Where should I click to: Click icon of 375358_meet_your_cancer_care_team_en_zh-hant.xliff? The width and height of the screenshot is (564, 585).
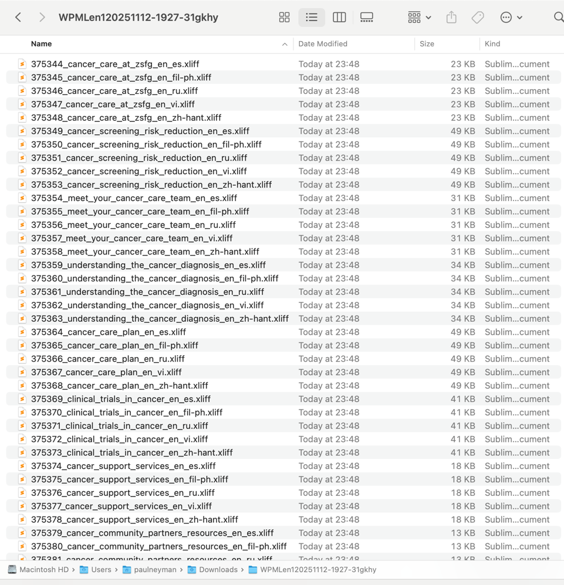[22, 252]
